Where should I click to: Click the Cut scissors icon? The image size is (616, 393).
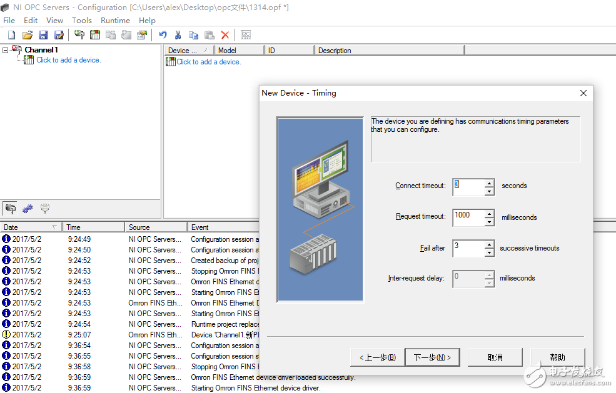click(x=178, y=35)
